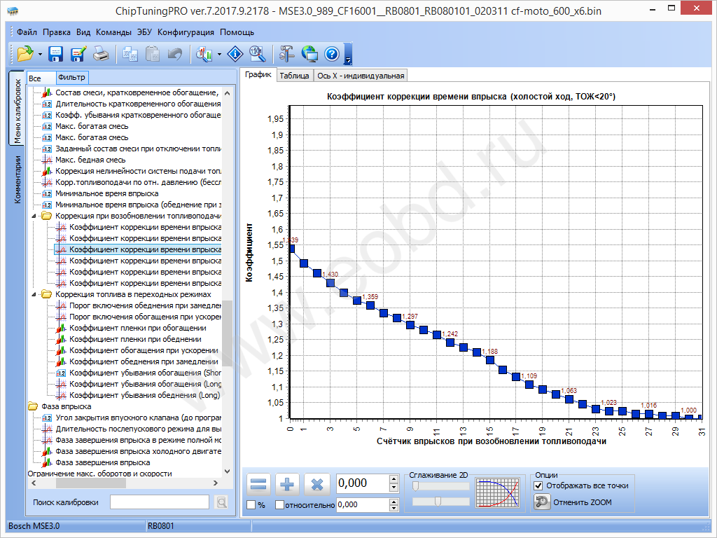Viewport: 717px width, 538px height.
Task: Click the blue question mark help icon
Action: pos(332,53)
